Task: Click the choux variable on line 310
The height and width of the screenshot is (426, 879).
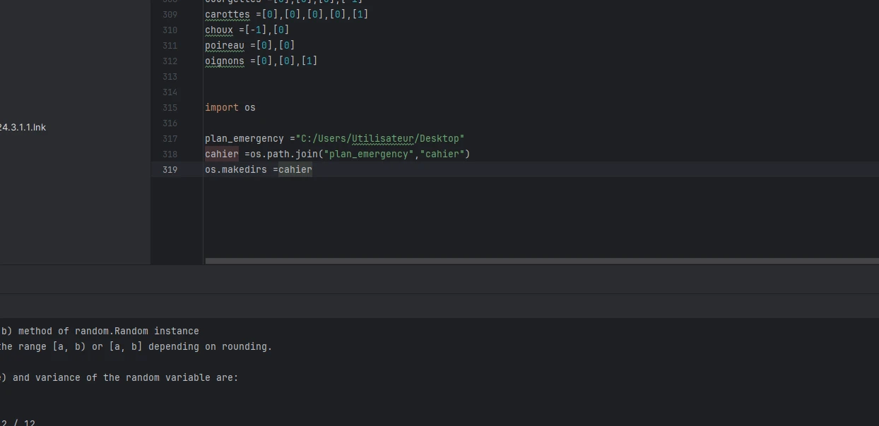Action: [218, 30]
